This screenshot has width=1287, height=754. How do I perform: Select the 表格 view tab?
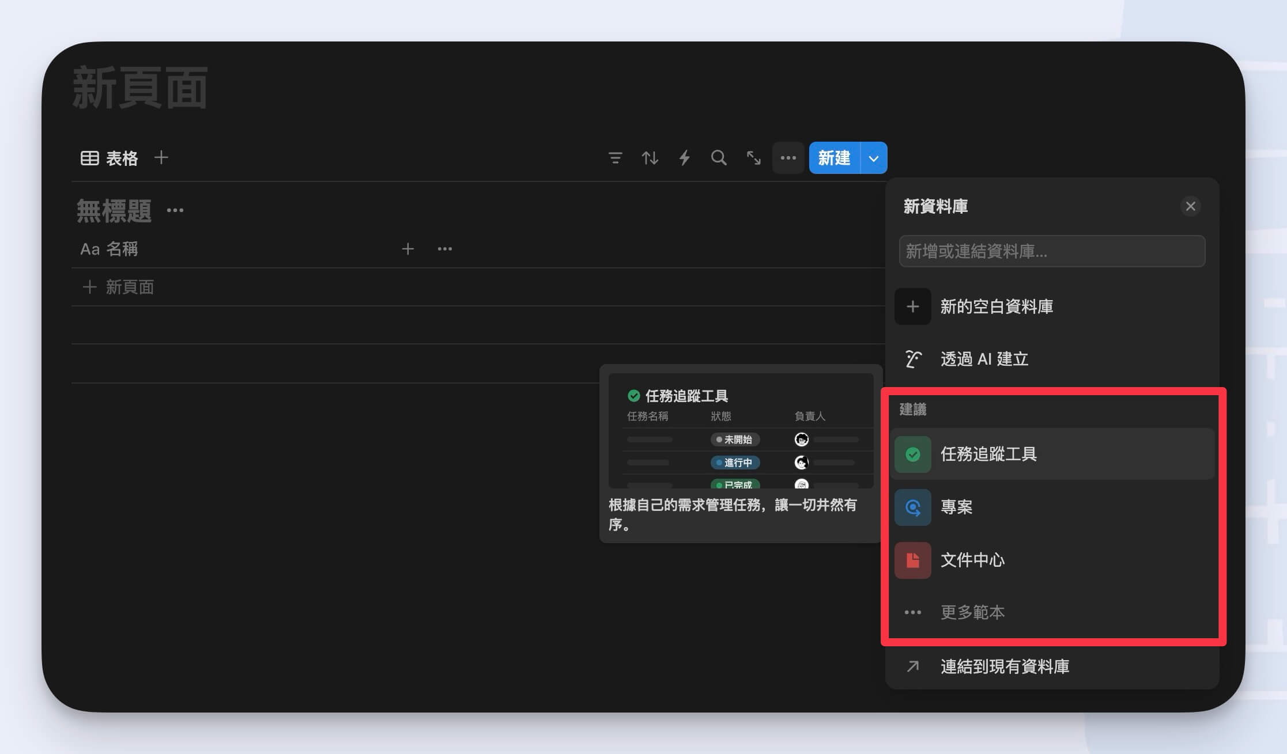click(110, 158)
